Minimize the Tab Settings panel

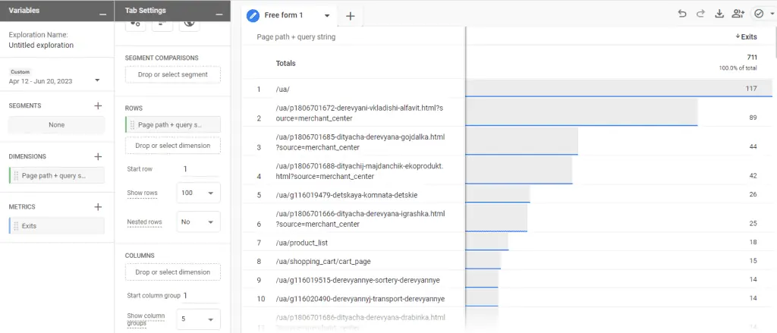219,14
